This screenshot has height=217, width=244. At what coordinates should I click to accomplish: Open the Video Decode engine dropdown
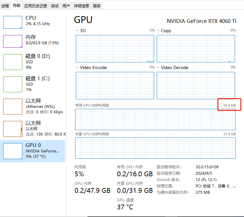click(158, 67)
